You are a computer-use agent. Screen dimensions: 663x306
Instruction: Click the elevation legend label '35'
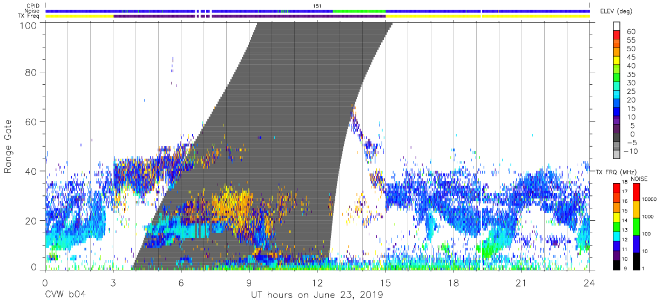tap(630, 74)
